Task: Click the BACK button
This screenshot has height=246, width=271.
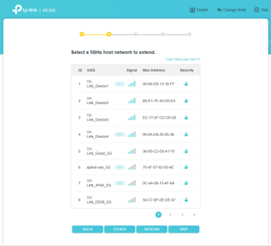Action: (x=88, y=229)
